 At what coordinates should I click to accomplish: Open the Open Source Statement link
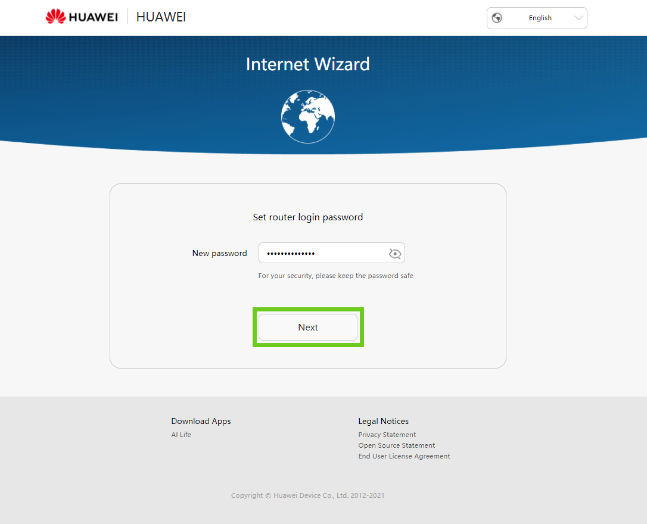pyautogui.click(x=397, y=445)
